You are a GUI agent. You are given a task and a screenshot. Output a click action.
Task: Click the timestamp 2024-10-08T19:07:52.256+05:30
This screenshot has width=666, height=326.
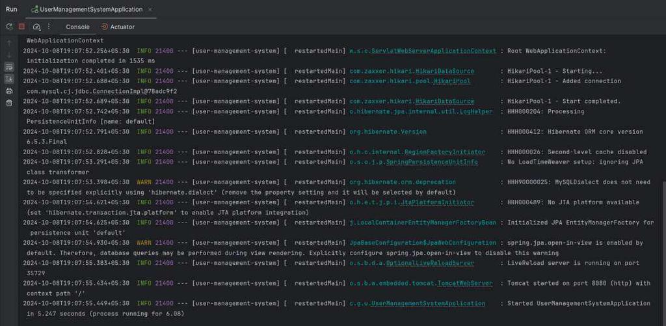click(77, 51)
